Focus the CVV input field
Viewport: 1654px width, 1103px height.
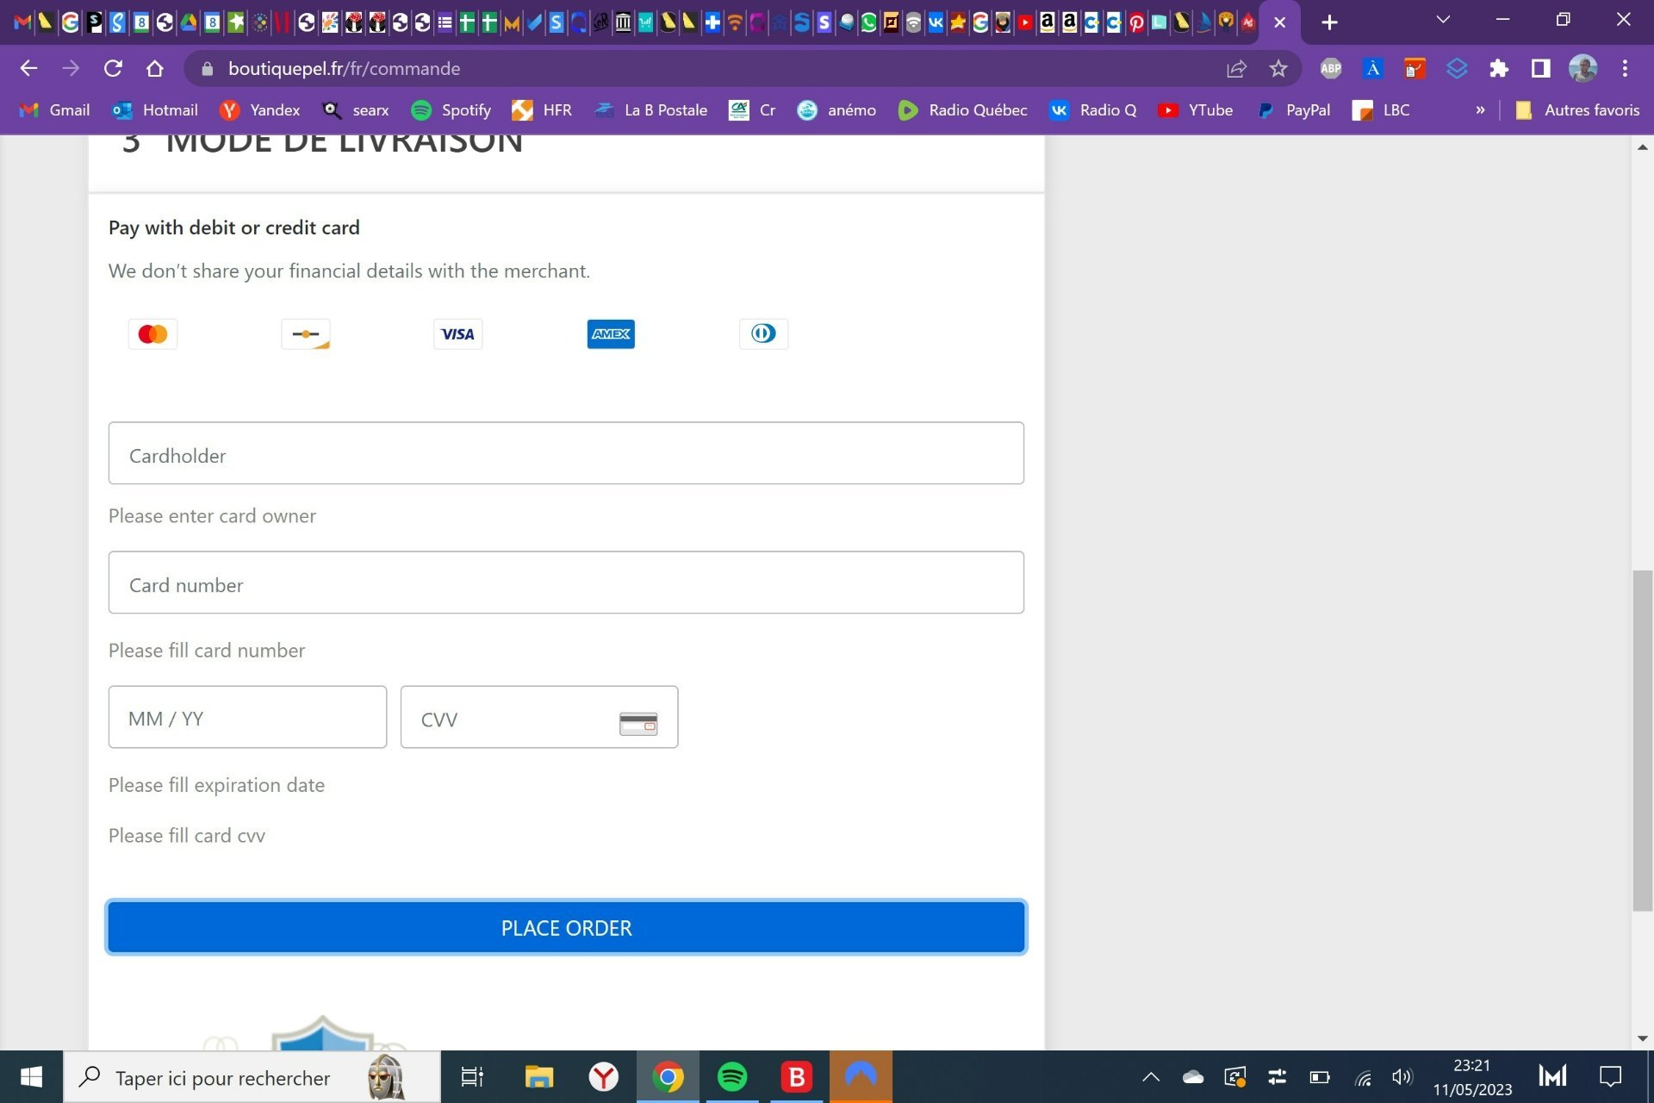coord(539,717)
